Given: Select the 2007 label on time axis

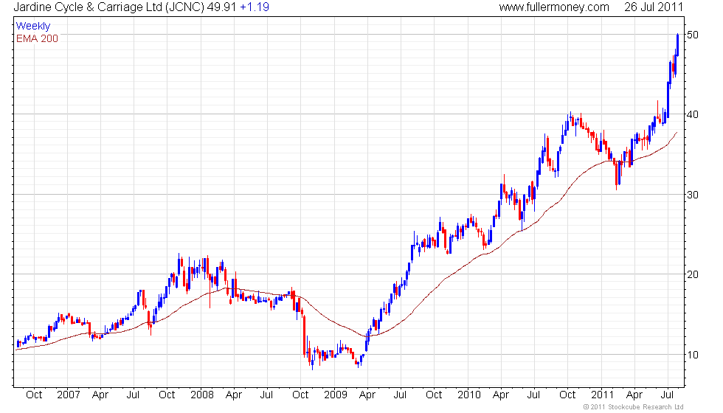Looking at the screenshot, I should click(68, 395).
